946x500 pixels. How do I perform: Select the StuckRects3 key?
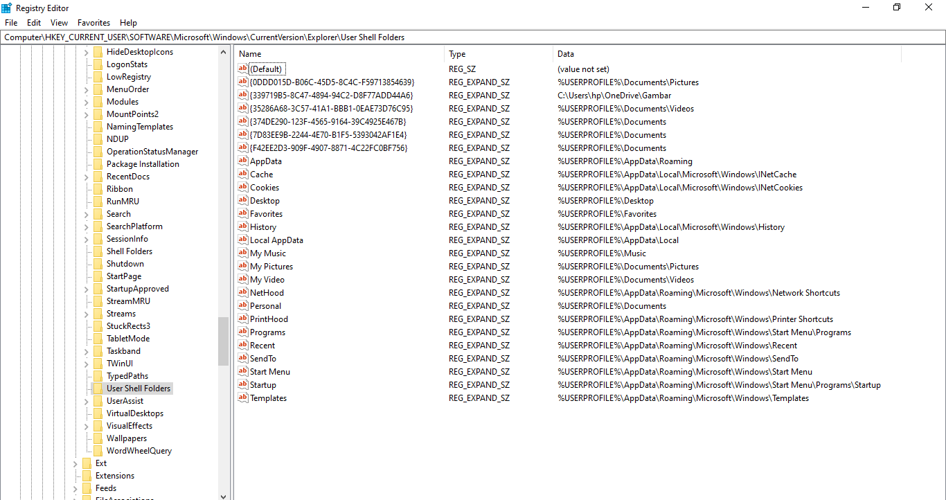click(128, 326)
